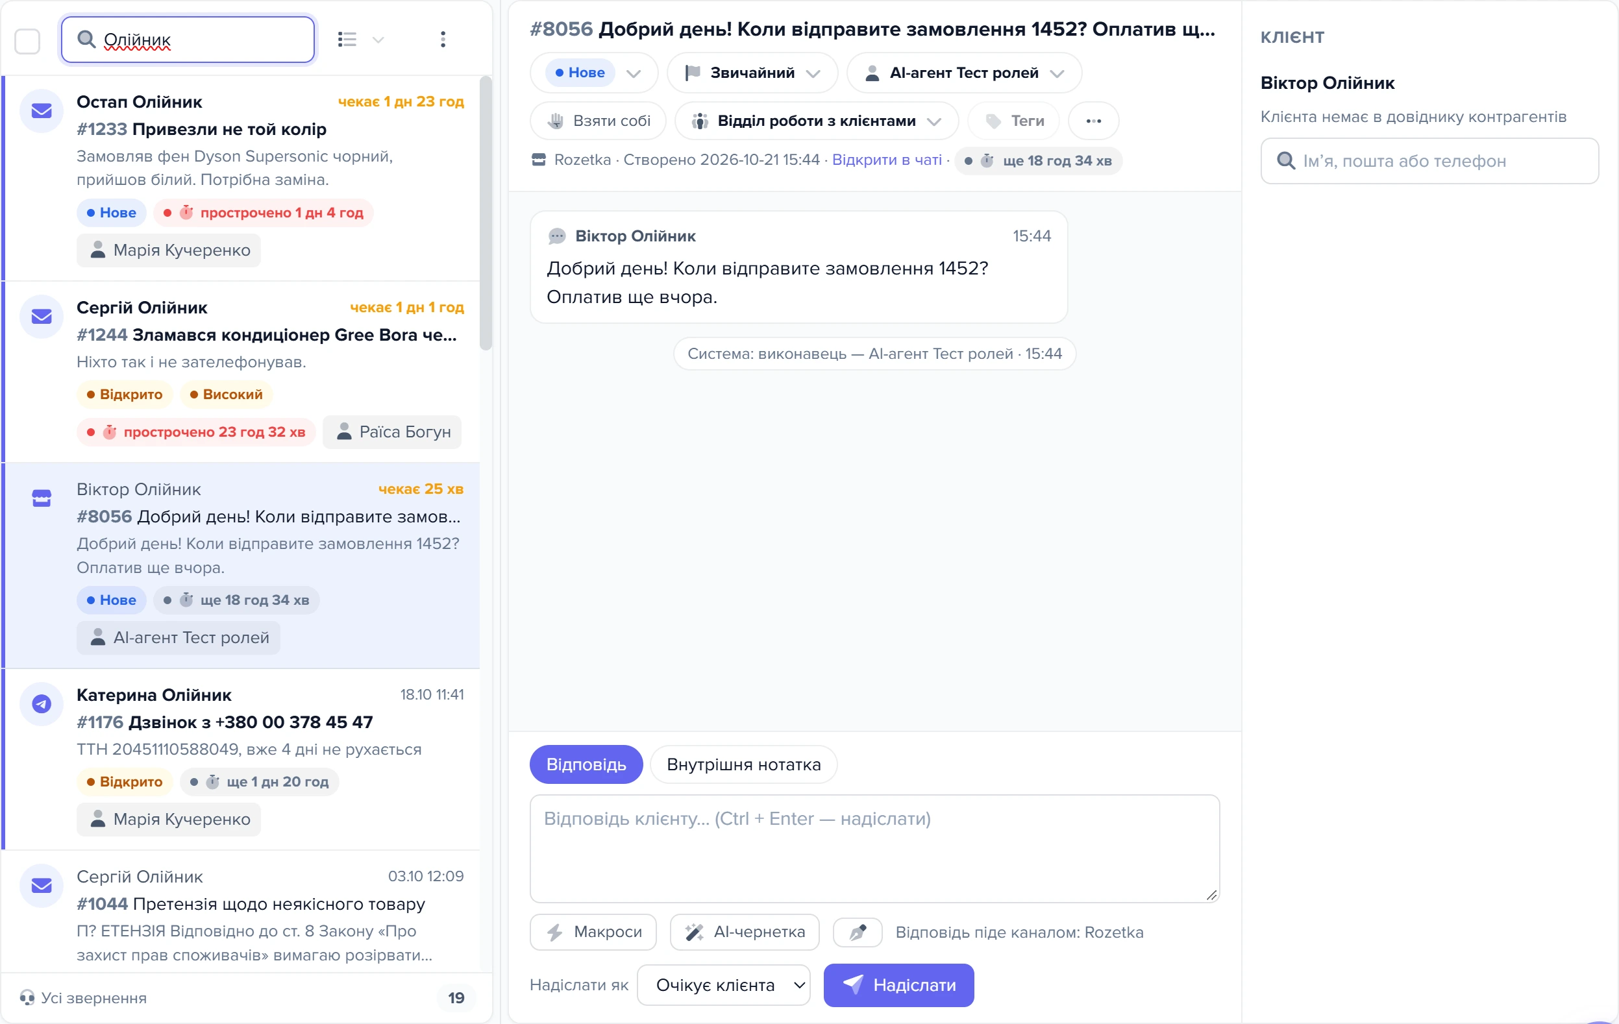Viewport: 1619px width, 1024px height.
Task: Click the Раїса Богун assignee chip
Action: (392, 432)
